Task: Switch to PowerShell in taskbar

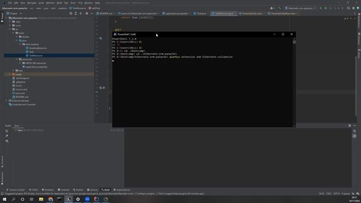Action: click(69, 199)
